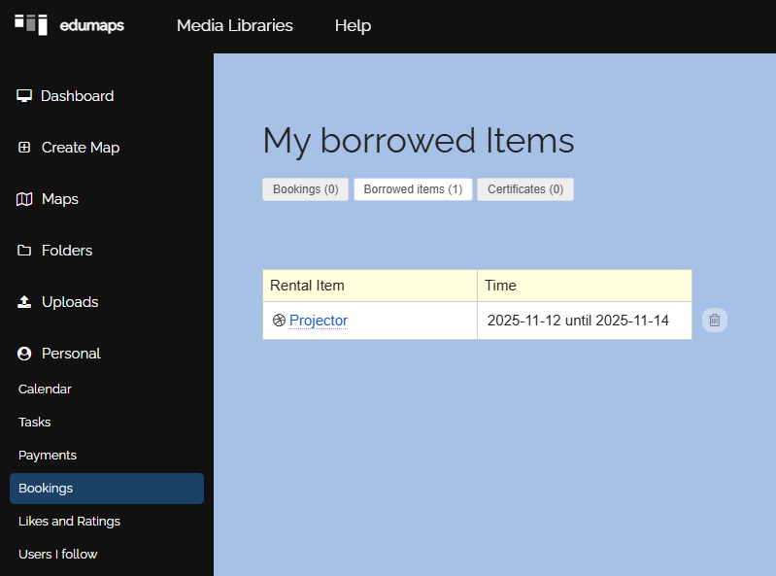Delete the Projector rental with trash icon
The image size is (776, 576).
pos(715,321)
